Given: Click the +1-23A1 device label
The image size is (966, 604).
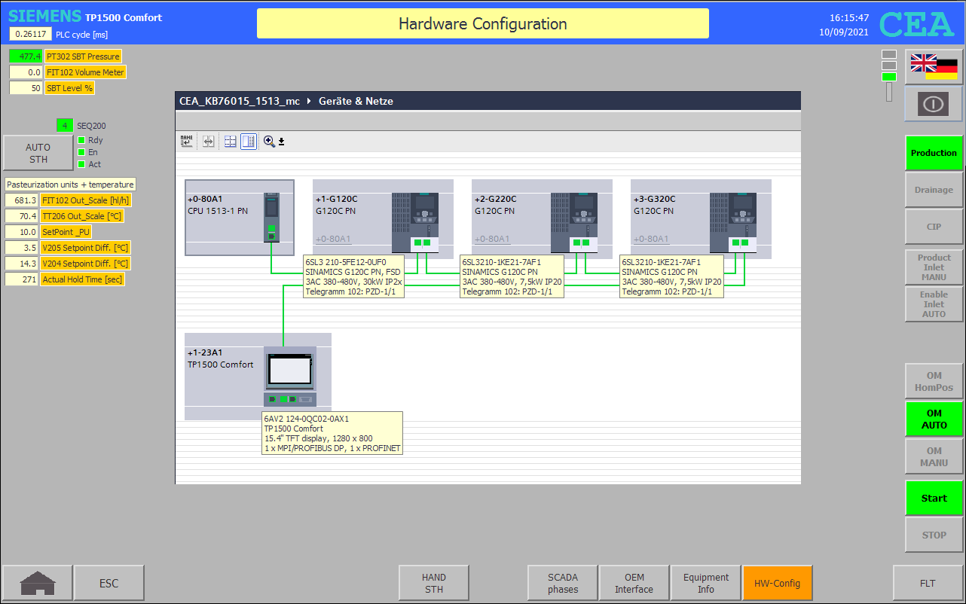Looking at the screenshot, I should (x=205, y=352).
